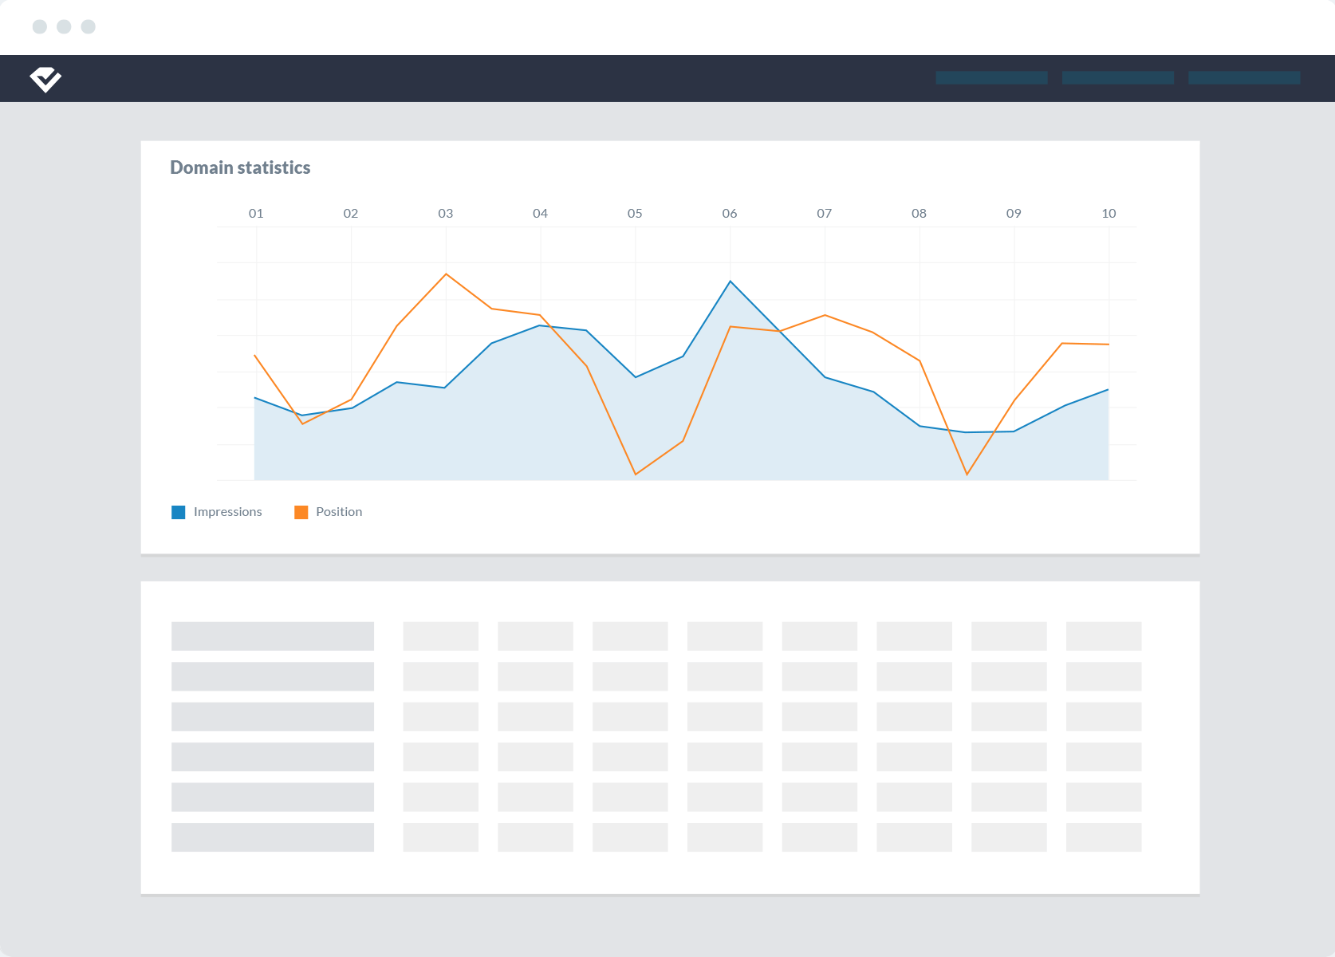Select the 08 axis label
This screenshot has width=1335, height=957.
pos(920,214)
